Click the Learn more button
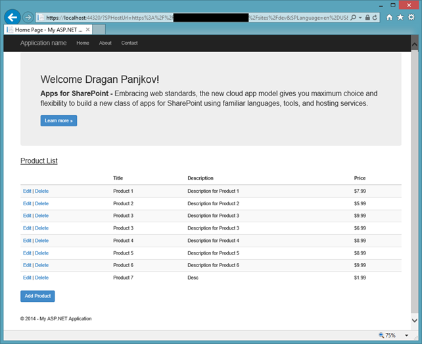The height and width of the screenshot is (344, 422). point(59,120)
